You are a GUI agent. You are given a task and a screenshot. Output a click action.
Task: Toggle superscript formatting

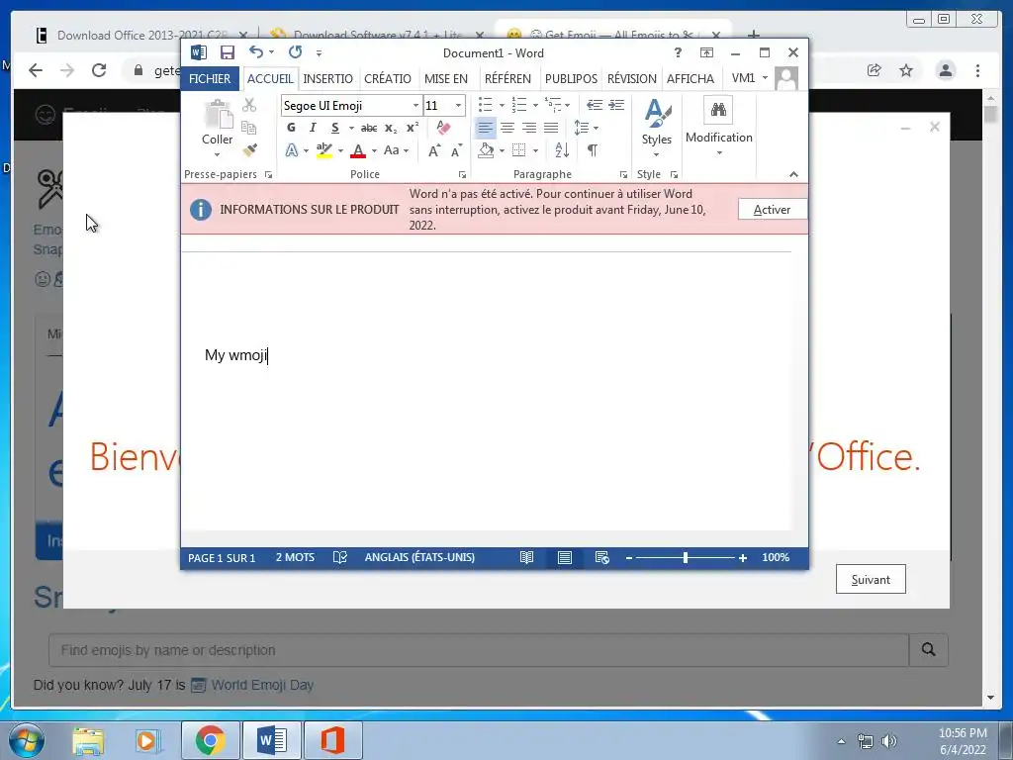point(413,127)
